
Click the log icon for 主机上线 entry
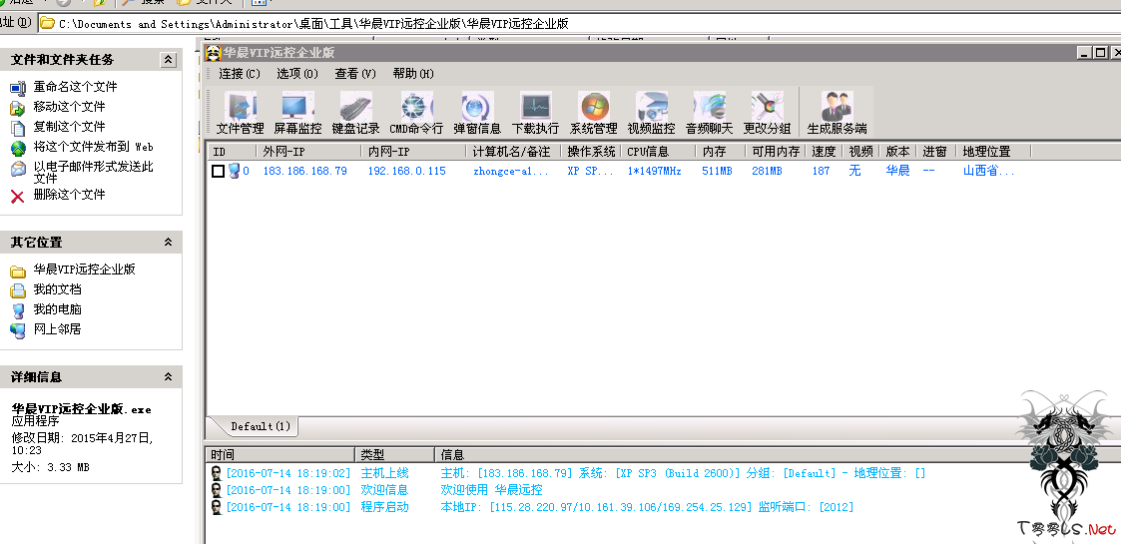click(x=216, y=473)
